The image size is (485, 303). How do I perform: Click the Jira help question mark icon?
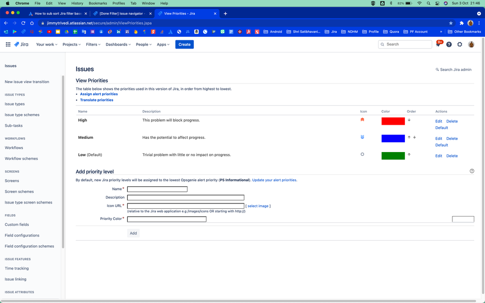click(x=449, y=44)
